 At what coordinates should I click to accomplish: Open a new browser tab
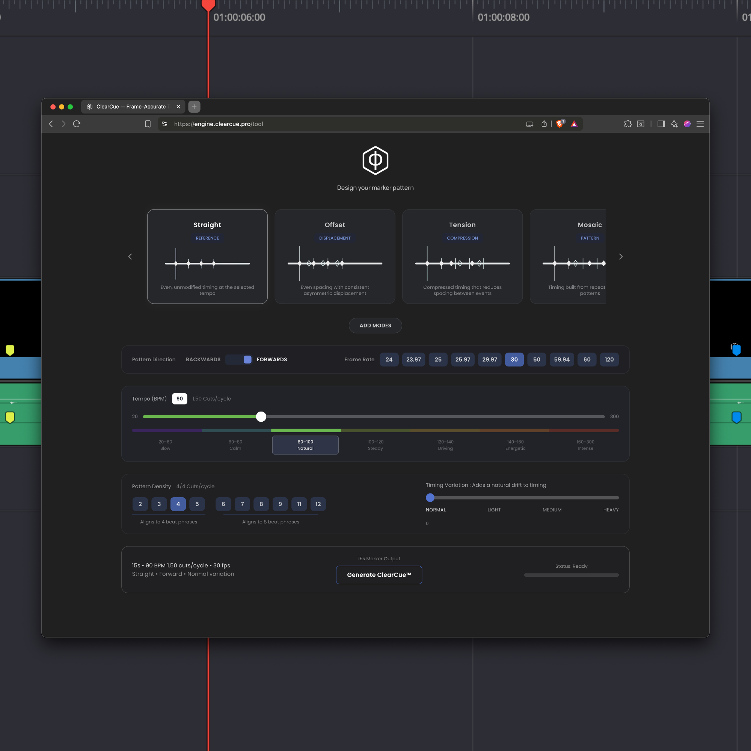pyautogui.click(x=194, y=107)
